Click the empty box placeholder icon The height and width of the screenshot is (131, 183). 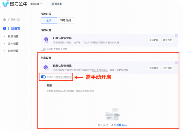click(112, 114)
